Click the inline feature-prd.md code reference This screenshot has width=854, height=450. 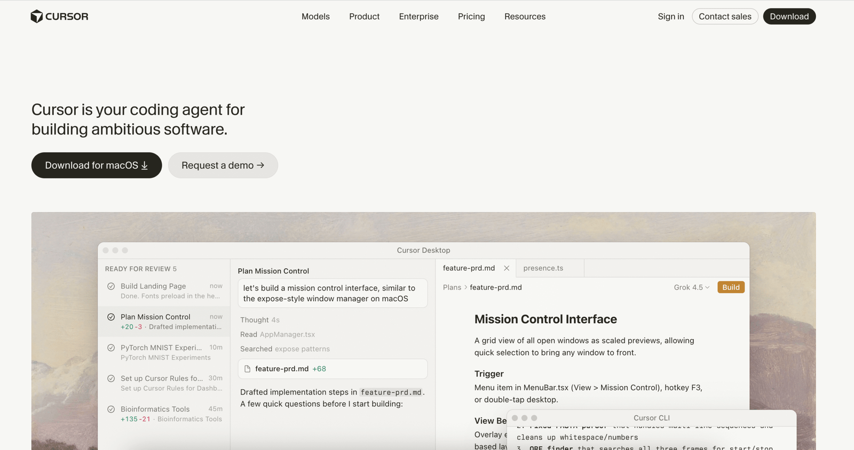tap(391, 392)
